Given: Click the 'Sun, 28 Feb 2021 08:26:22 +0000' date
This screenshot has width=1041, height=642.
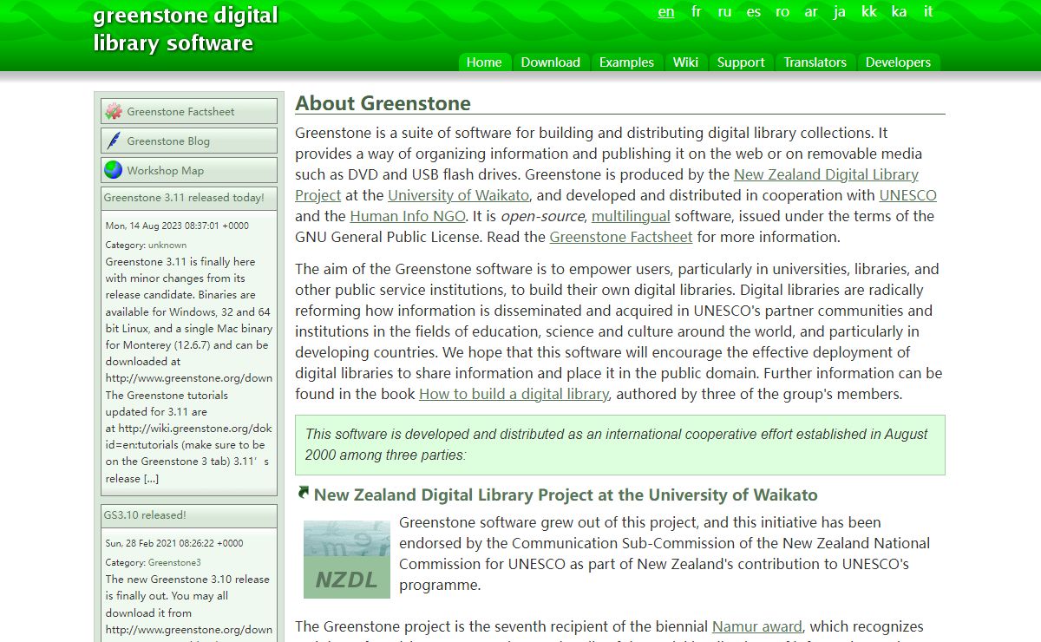Looking at the screenshot, I should coord(174,543).
